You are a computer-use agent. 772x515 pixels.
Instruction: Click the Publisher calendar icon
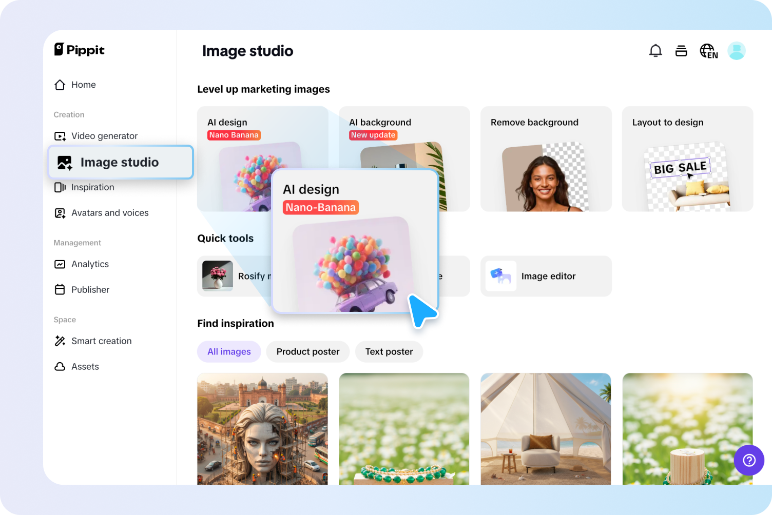click(60, 289)
